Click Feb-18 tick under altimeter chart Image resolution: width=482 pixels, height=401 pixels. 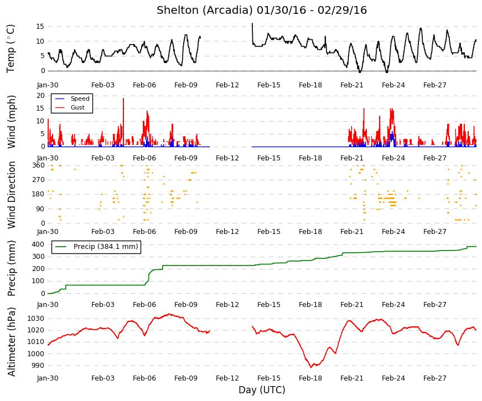click(310, 378)
